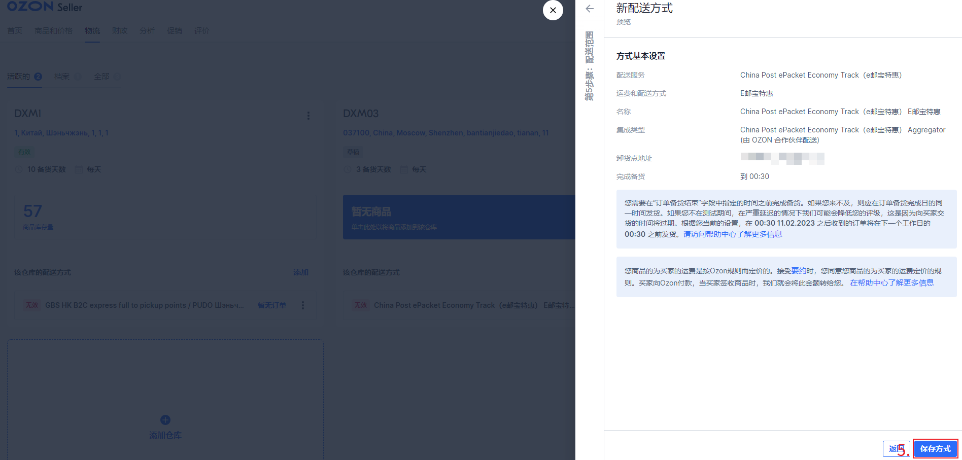Click the 方式基本设置 heading
Image resolution: width=962 pixels, height=460 pixels.
[x=641, y=56]
